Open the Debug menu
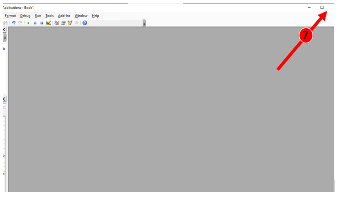Screen dimensions: 338x198 pos(25,16)
